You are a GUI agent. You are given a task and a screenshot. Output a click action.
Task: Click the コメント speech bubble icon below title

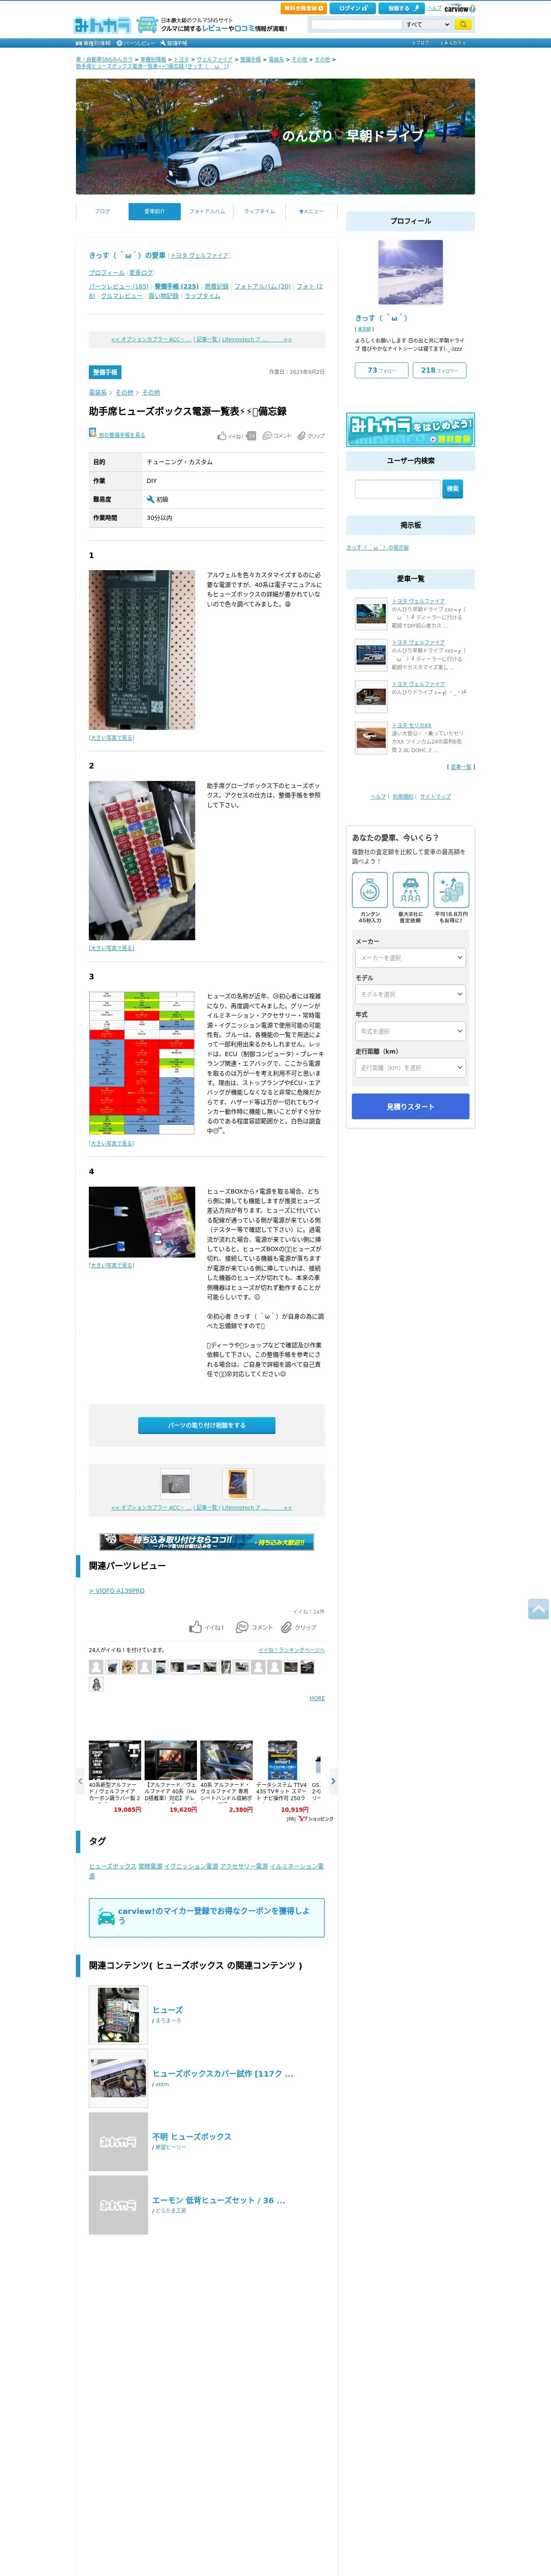[267, 436]
